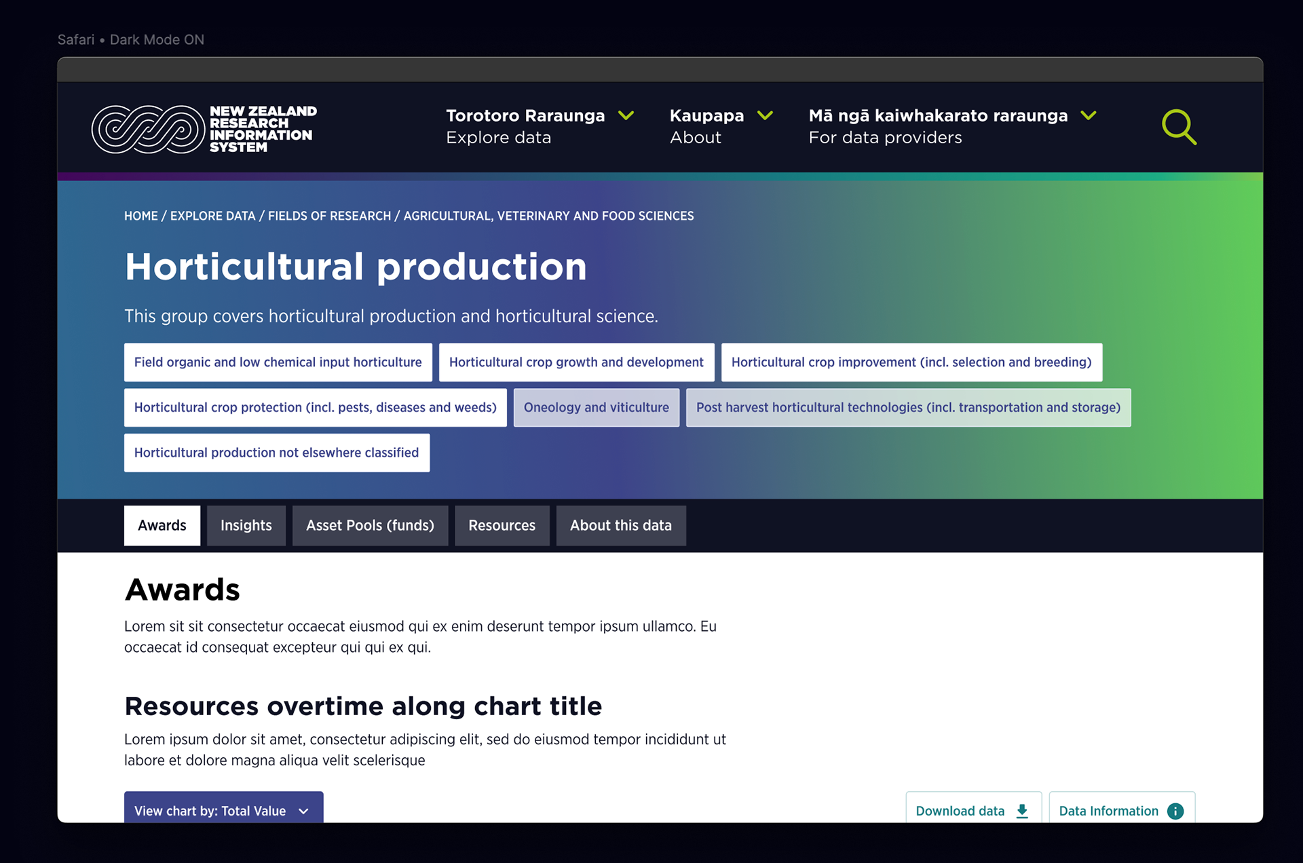Go to Fields of Research breadcrumb

pyautogui.click(x=329, y=216)
